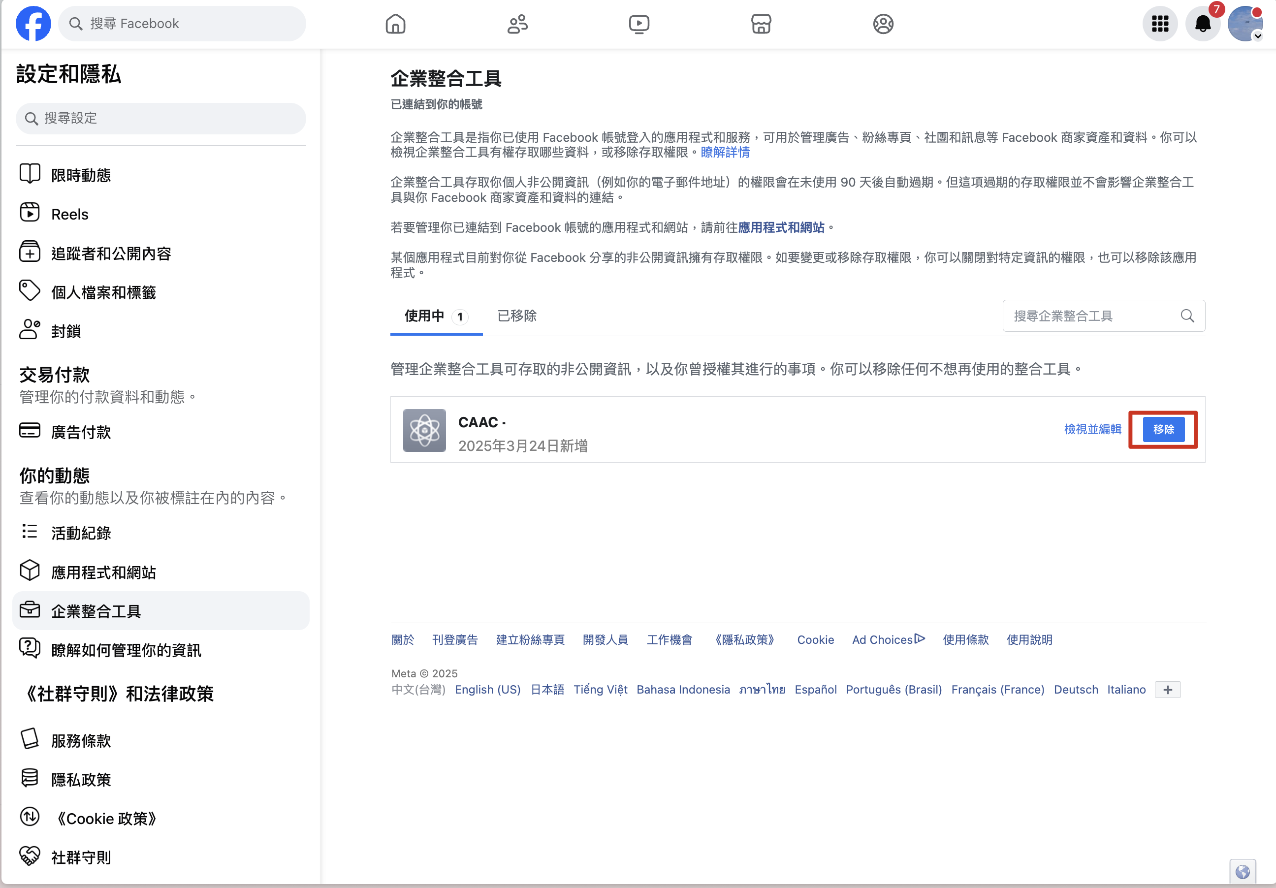1276x888 pixels.
Task: Click the 使用條款 footer link
Action: [965, 639]
